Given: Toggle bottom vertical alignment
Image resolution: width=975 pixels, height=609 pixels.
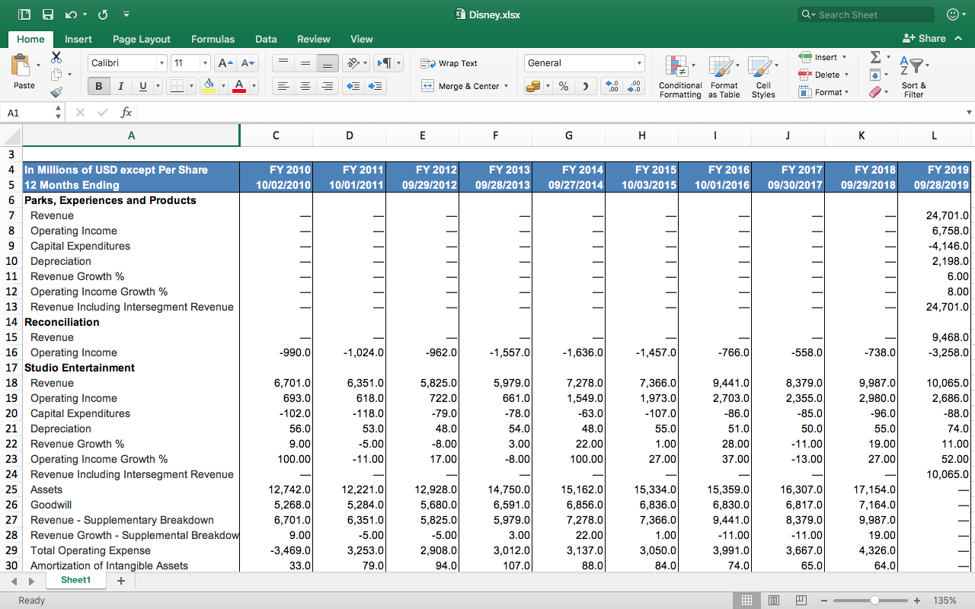Looking at the screenshot, I should click(x=328, y=63).
